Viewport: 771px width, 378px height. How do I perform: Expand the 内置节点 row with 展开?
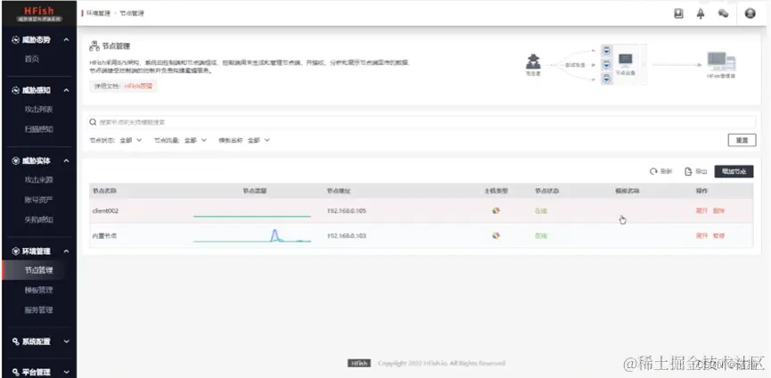[x=701, y=236]
